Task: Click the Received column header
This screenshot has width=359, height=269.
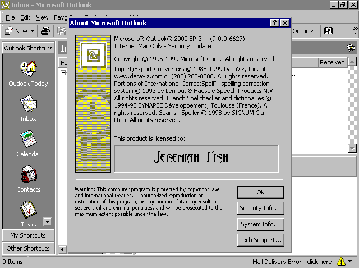Action: [332, 62]
